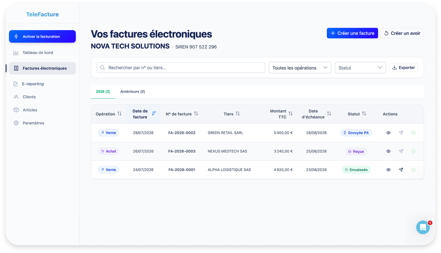Open the Toutes les opérations dropdown
This screenshot has height=253, width=441.
[300, 68]
